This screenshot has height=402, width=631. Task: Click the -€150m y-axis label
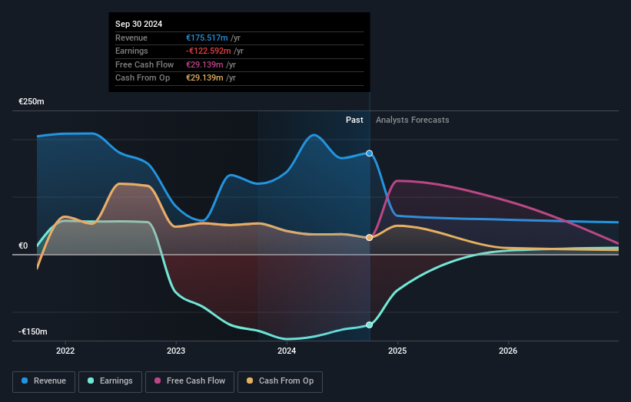[32, 331]
